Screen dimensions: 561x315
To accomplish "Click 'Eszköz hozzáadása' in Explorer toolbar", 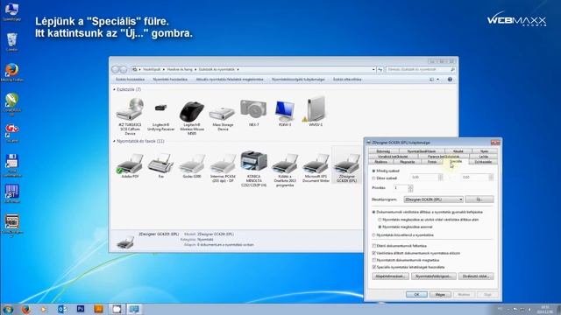I will click(x=131, y=80).
